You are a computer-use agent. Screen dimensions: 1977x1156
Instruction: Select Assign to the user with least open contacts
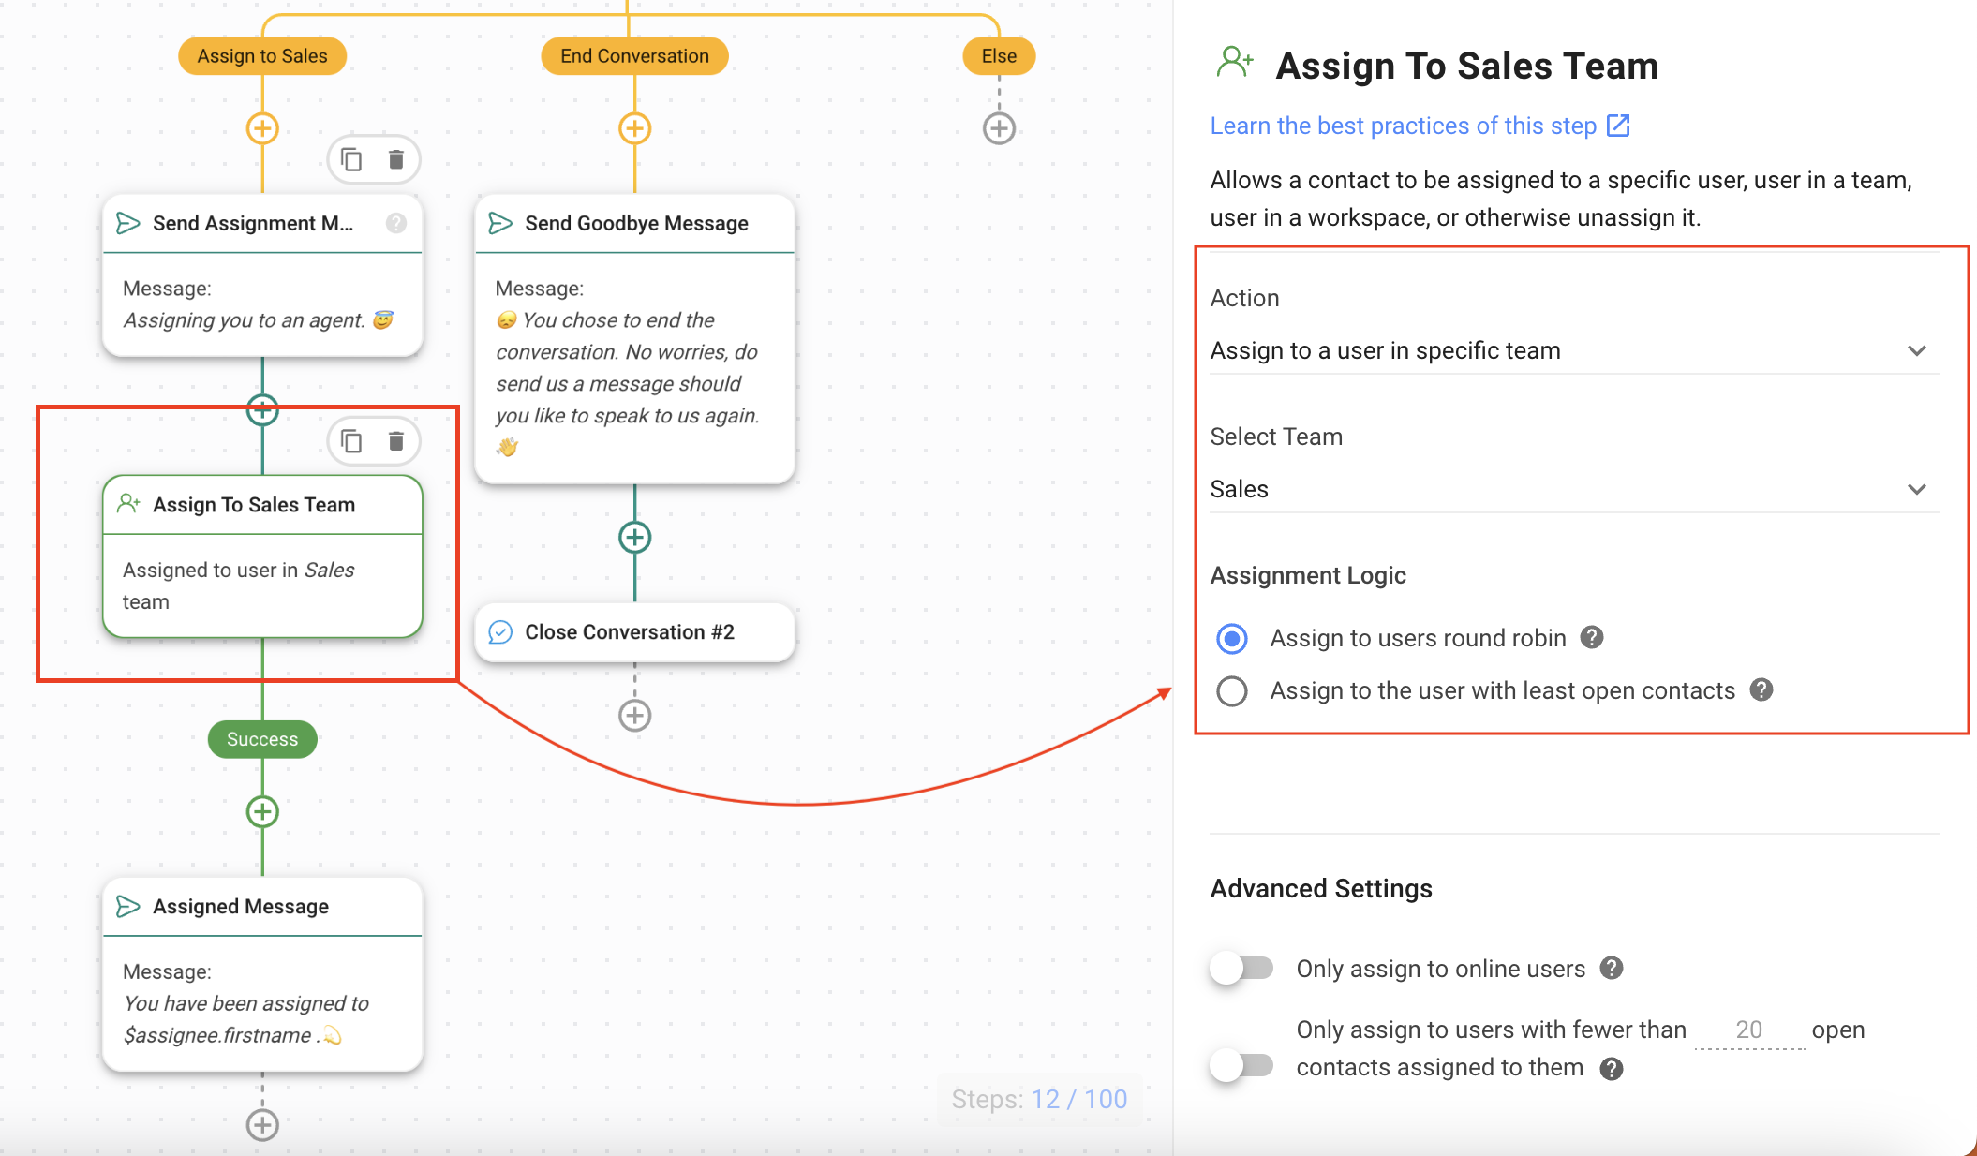click(x=1232, y=690)
